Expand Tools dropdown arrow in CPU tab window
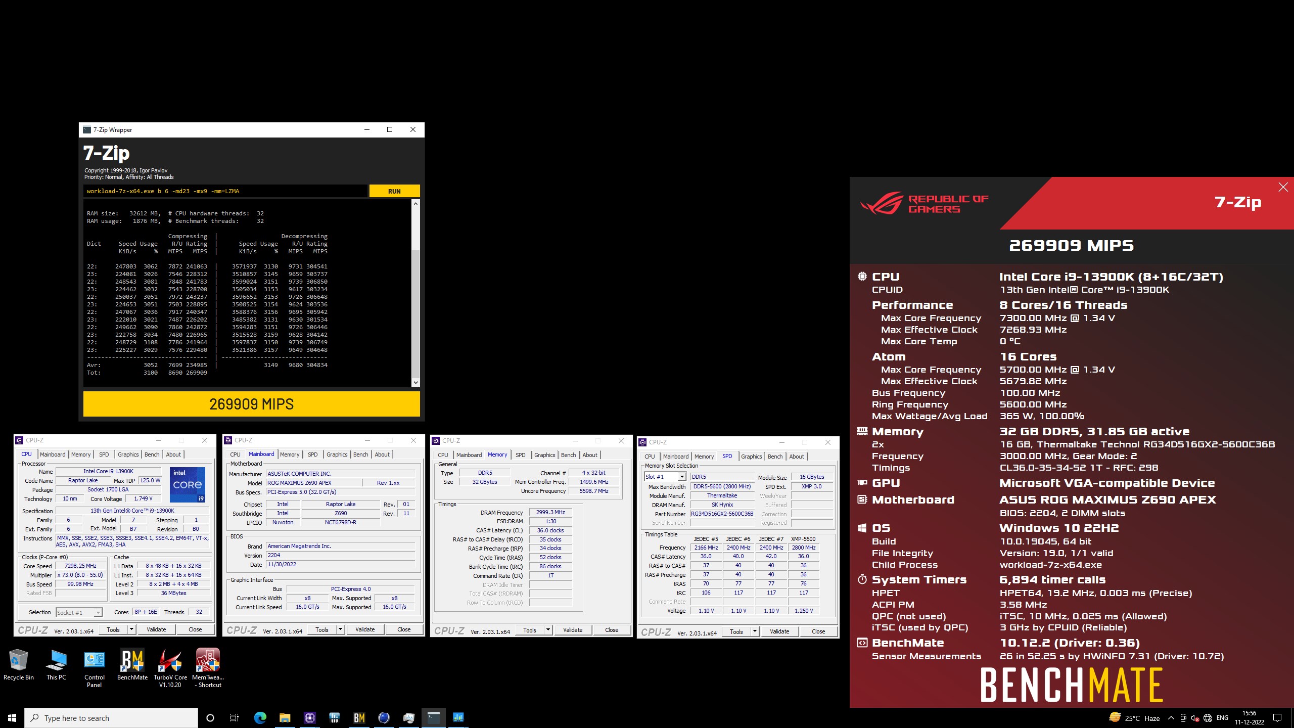 [131, 629]
